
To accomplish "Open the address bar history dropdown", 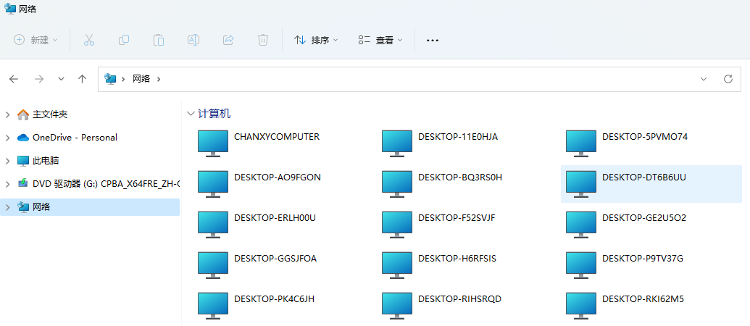I will pos(704,79).
